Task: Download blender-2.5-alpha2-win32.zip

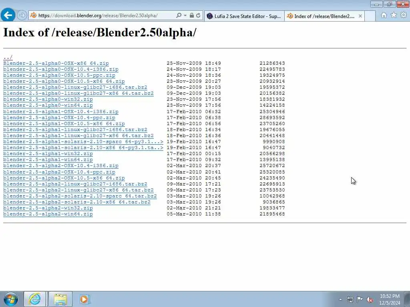Action: tap(48, 208)
